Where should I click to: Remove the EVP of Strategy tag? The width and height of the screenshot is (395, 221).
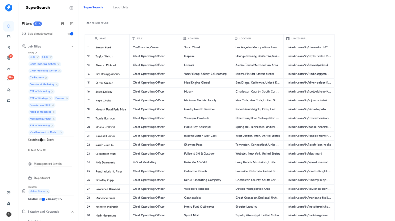[51, 98]
